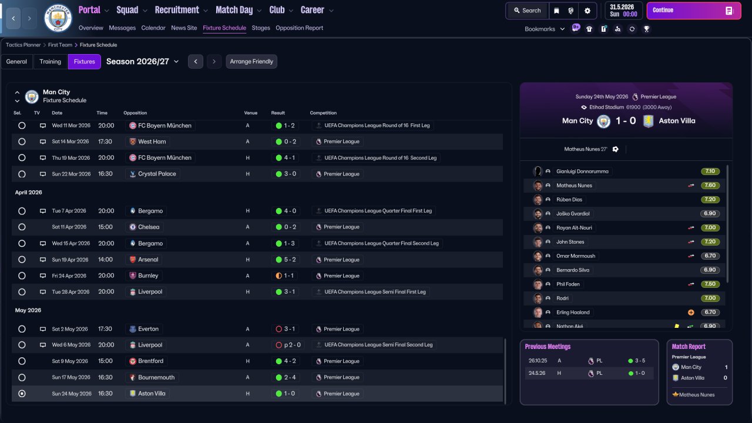The height and width of the screenshot is (423, 752).
Task: Click TV icon for Burnley fixture
Action: pos(43,276)
